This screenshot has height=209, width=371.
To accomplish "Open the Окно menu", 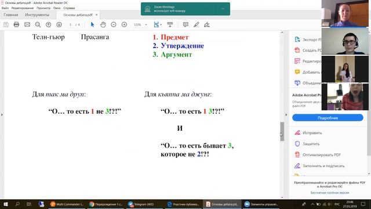I will (x=57, y=8).
